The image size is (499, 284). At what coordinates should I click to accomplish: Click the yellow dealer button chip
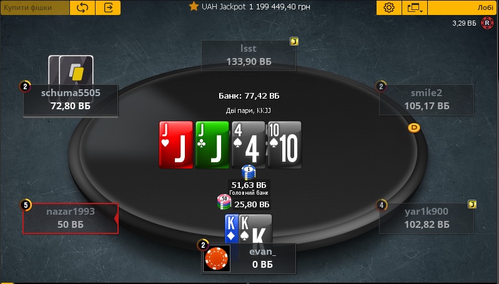[414, 127]
